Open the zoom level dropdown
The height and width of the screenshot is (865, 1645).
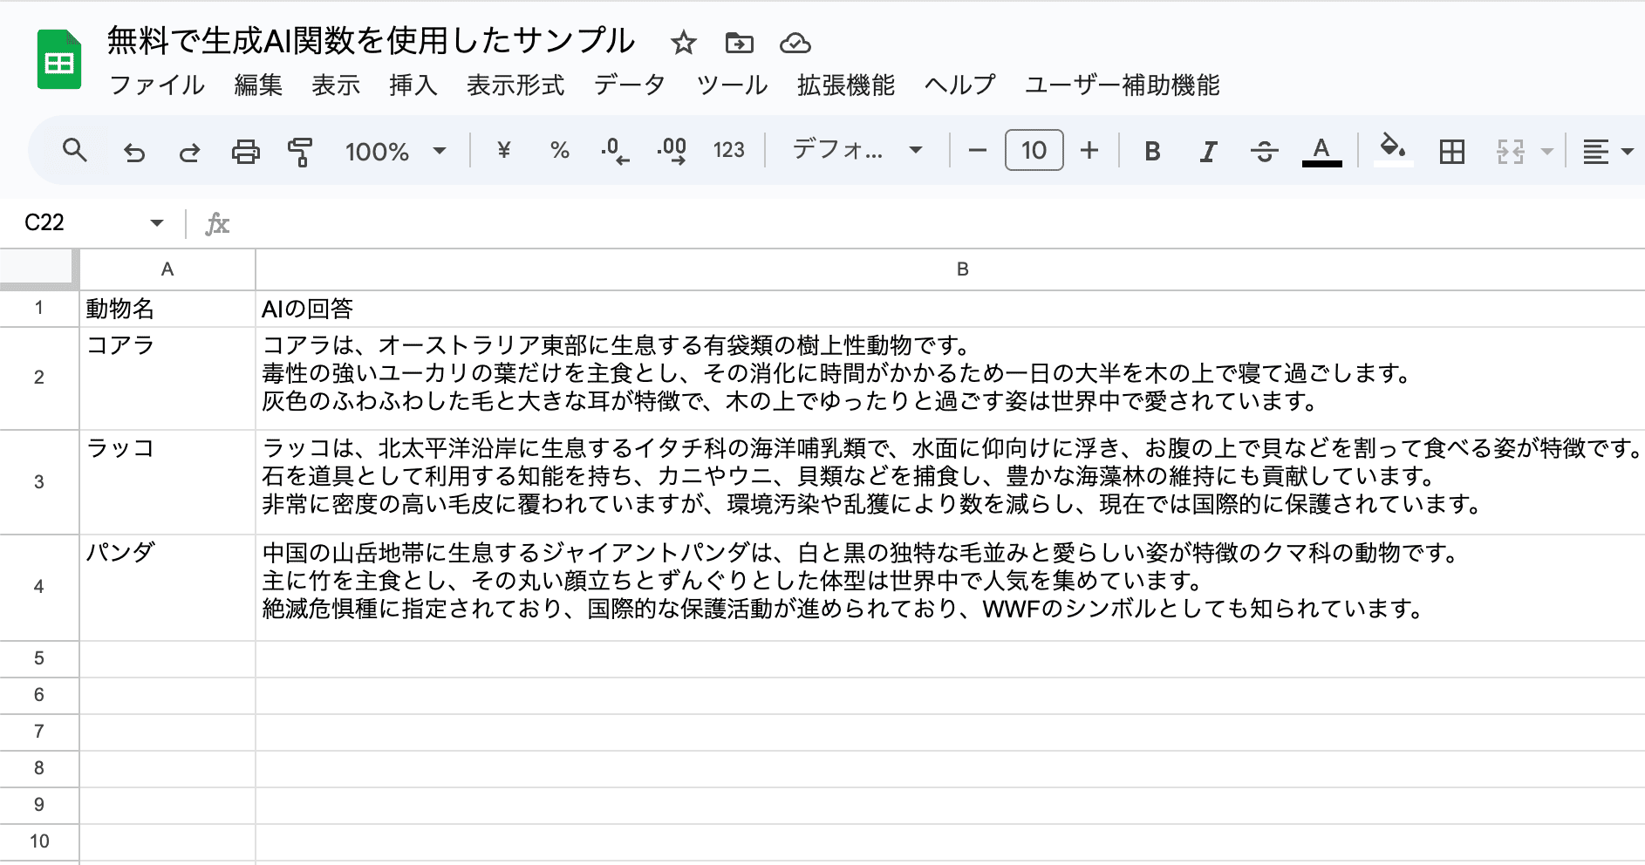pos(396,150)
